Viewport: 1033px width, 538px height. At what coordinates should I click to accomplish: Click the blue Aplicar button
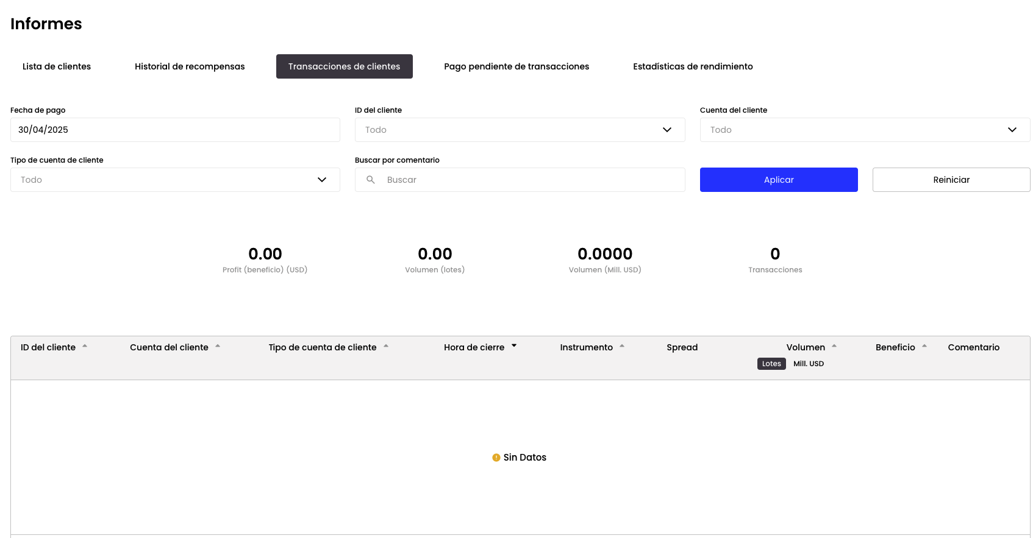click(779, 180)
